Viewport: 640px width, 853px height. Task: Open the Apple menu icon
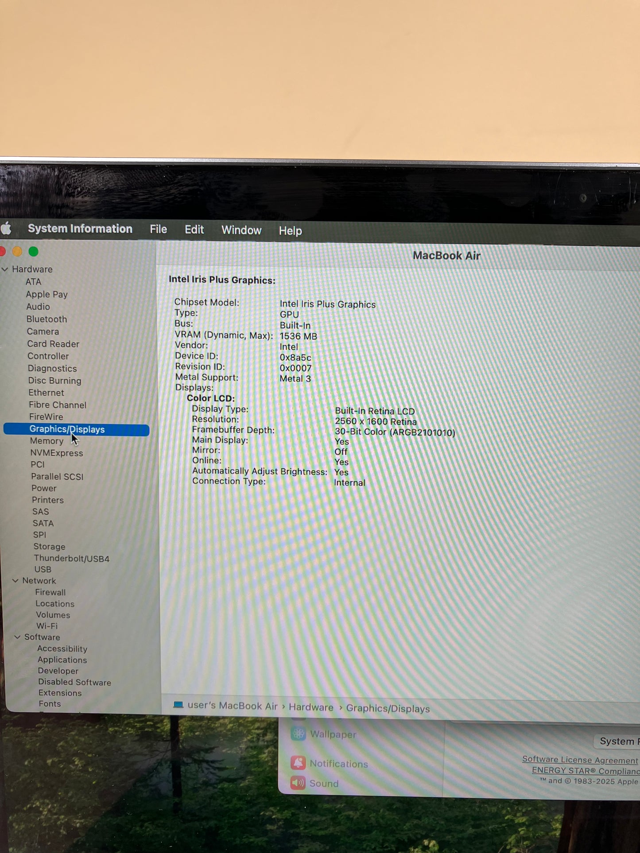(x=6, y=228)
